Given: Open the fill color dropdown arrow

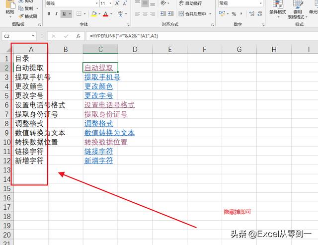Looking at the screenshot, I should [99, 14].
